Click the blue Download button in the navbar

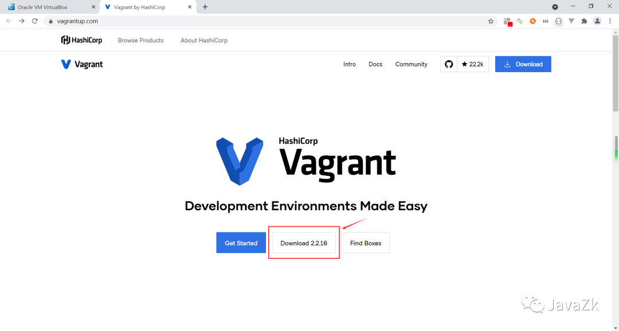(x=523, y=64)
